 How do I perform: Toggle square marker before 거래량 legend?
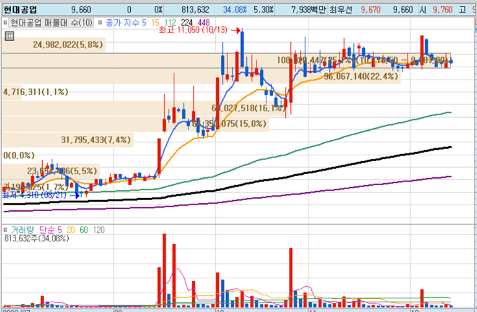pyautogui.click(x=5, y=230)
